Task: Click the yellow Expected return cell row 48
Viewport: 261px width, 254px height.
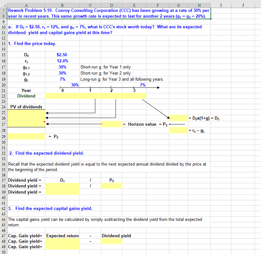Action: [x=62, y=241]
